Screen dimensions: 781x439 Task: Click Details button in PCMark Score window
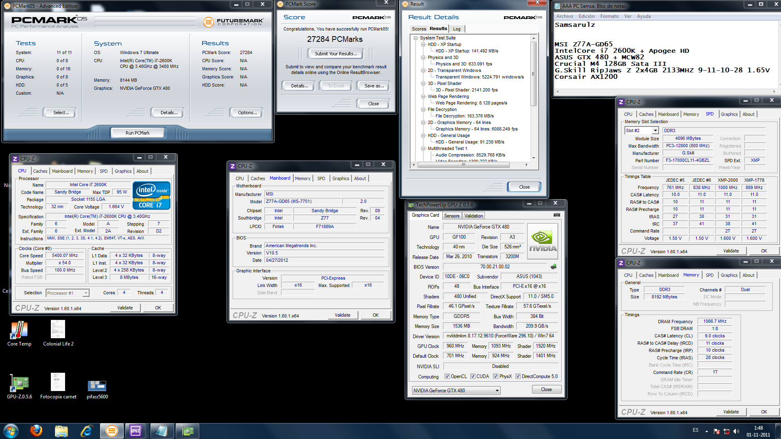pos(299,86)
